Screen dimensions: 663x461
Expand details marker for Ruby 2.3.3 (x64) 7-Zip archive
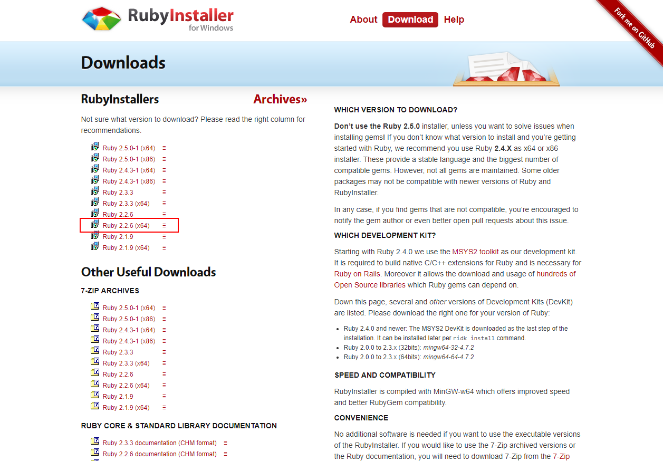[x=164, y=363]
